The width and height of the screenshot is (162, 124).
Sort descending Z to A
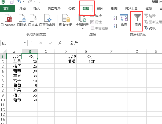pos(115,26)
